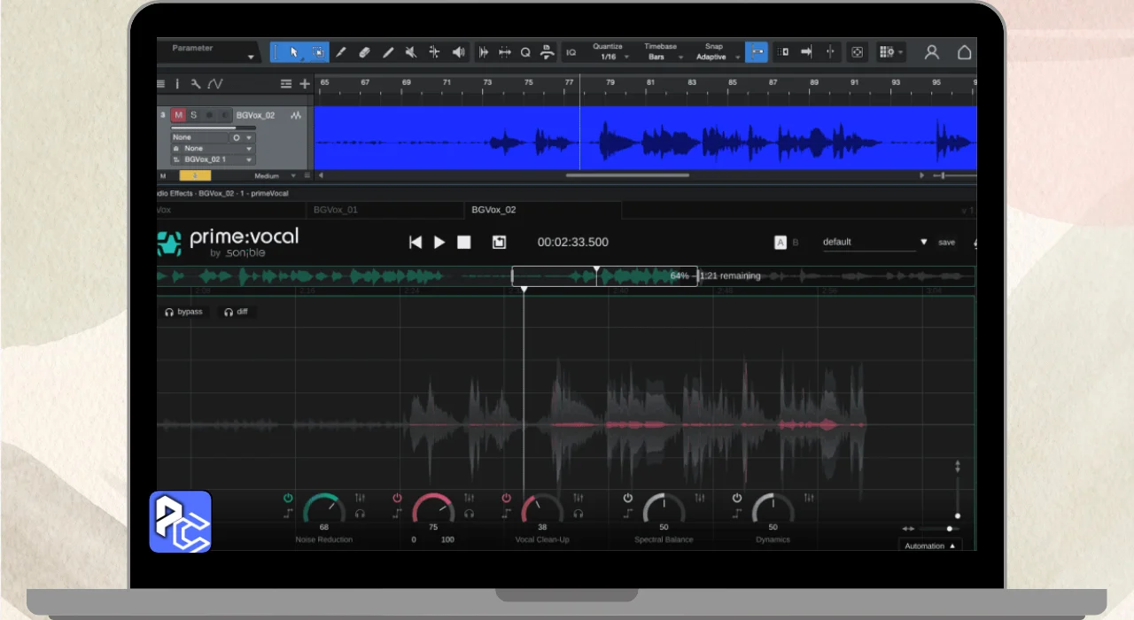The image size is (1134, 620).
Task: Select the Arrow tool in the toolbar
Action: point(294,52)
